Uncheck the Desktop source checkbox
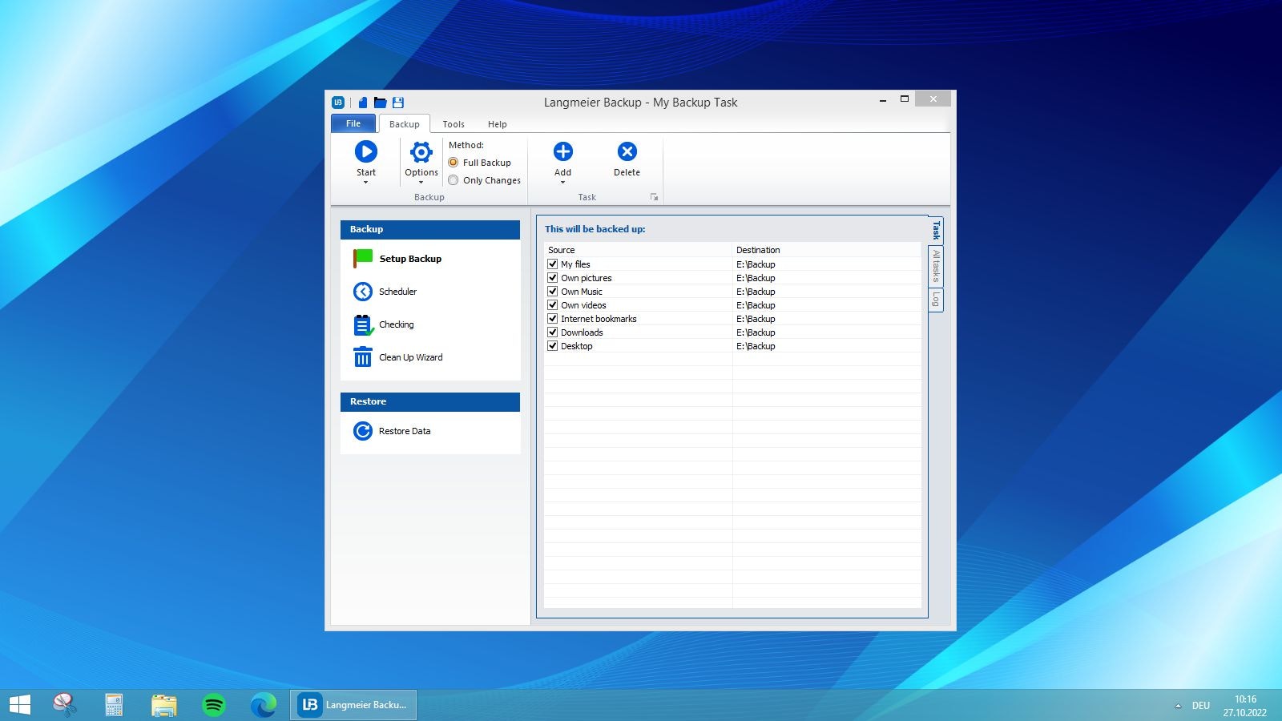Screen dimensions: 1282x721 553,345
